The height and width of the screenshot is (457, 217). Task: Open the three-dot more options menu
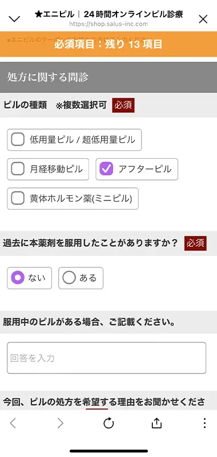204,423
